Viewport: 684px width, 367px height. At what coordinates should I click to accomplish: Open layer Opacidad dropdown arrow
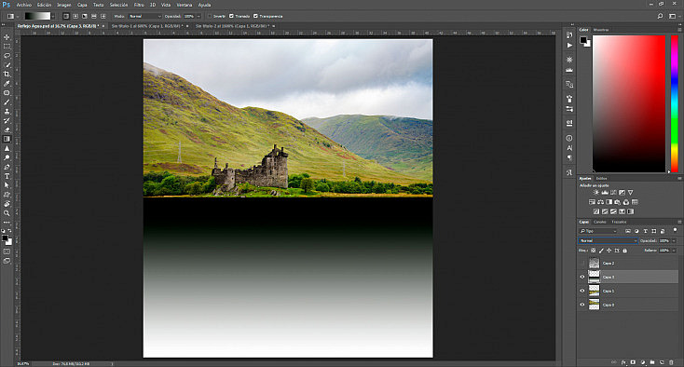[675, 240]
